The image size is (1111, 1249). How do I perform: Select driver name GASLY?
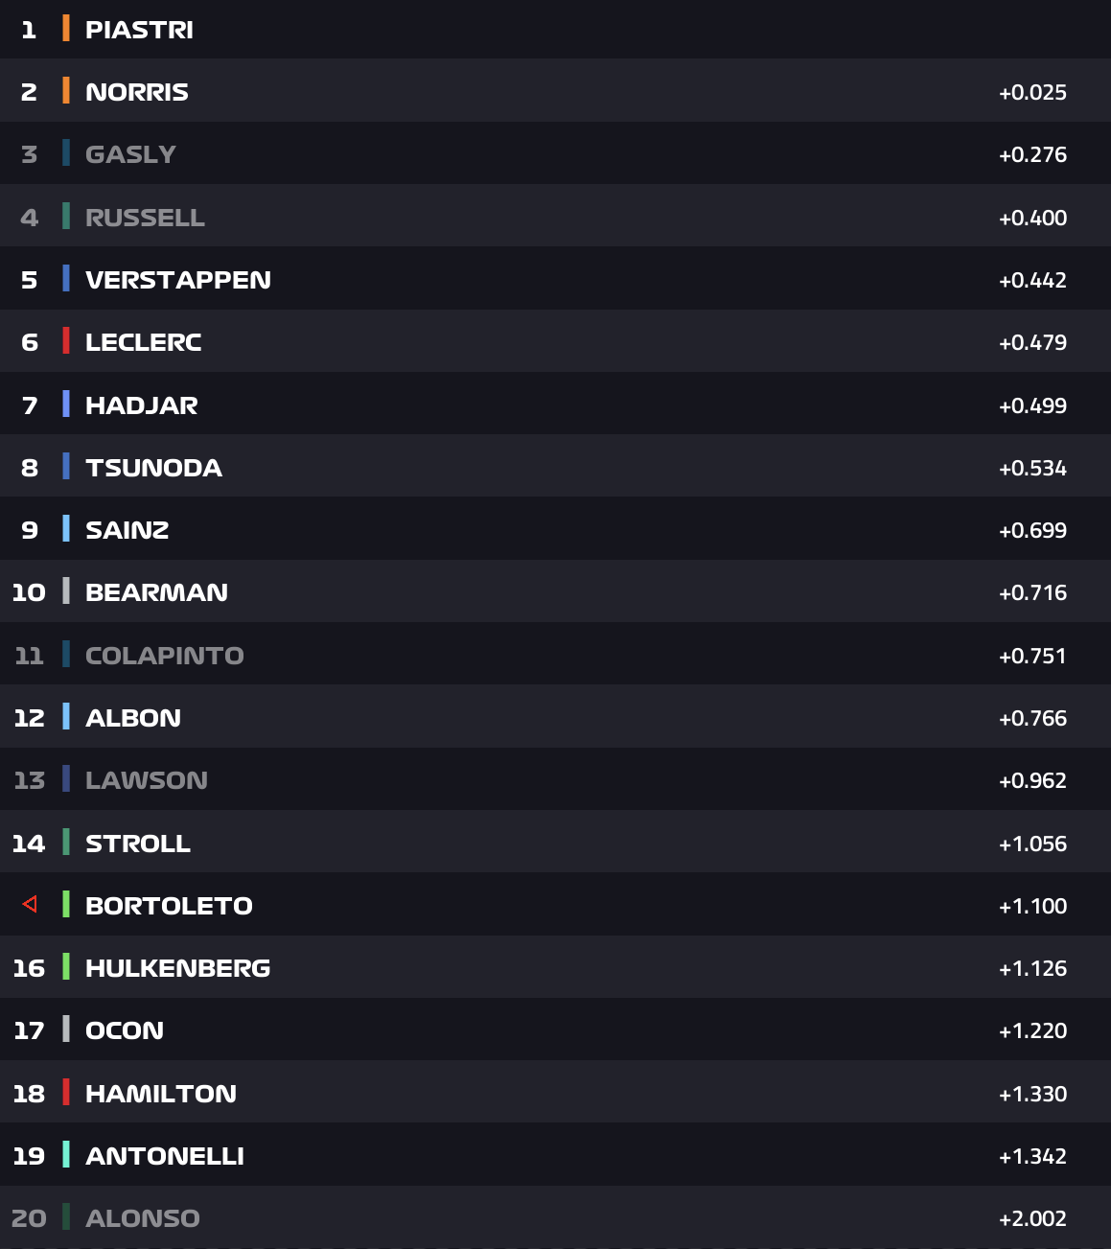130,154
